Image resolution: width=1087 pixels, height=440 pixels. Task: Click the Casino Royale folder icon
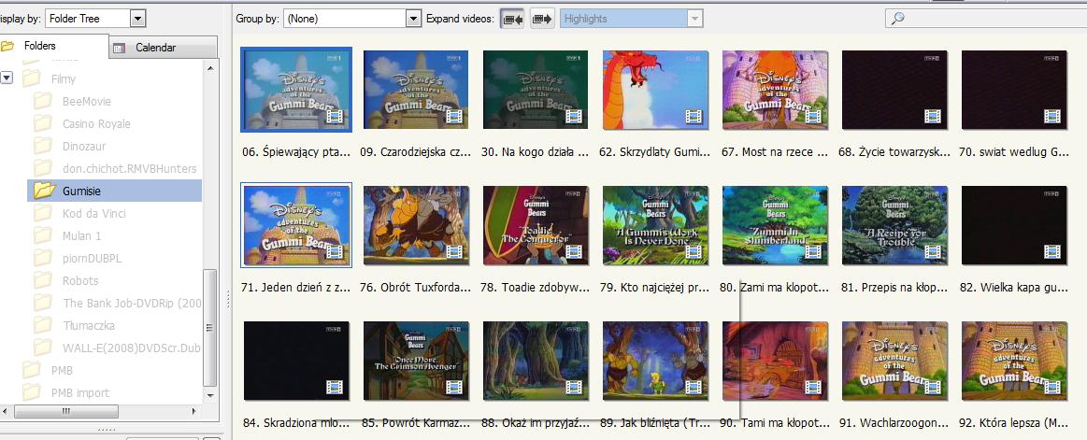tap(43, 124)
